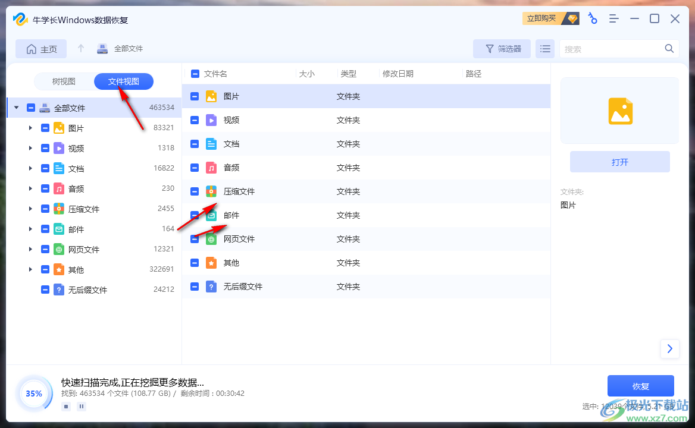Toggle 压缩文件 row checkbox in file list

click(x=195, y=191)
